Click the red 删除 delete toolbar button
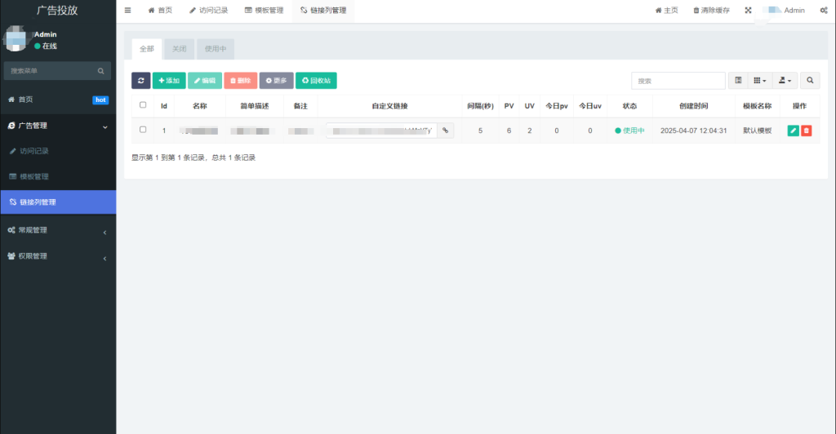 click(x=241, y=81)
